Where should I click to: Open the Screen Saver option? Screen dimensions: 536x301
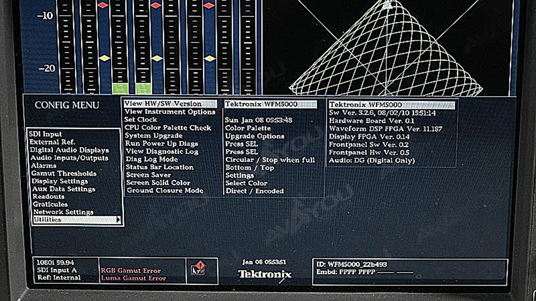149,175
